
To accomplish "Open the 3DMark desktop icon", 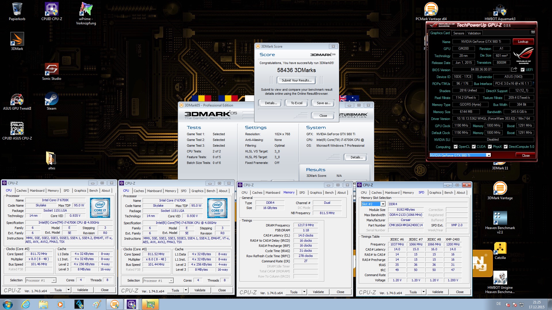I will tap(17, 41).
